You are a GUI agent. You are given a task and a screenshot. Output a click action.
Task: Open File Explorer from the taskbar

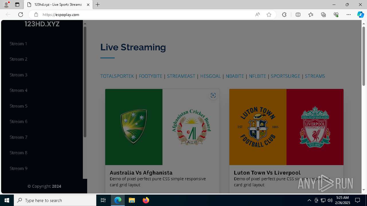[x=132, y=200]
